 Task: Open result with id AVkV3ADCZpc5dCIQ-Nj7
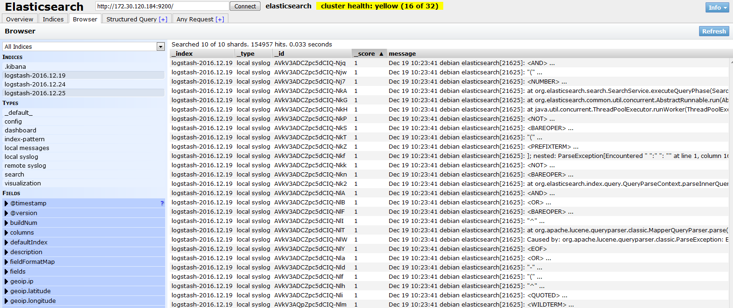click(x=310, y=82)
